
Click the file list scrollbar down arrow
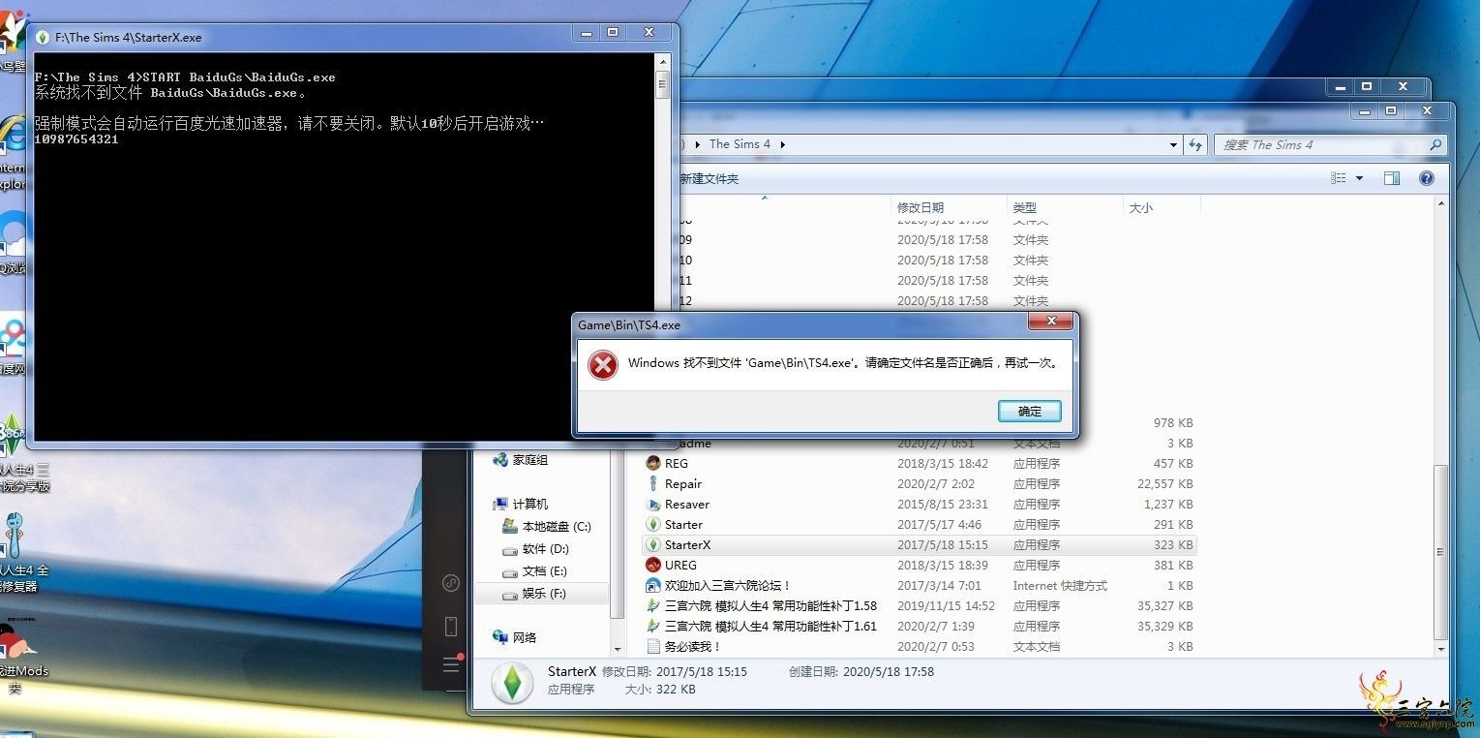pyautogui.click(x=1441, y=648)
